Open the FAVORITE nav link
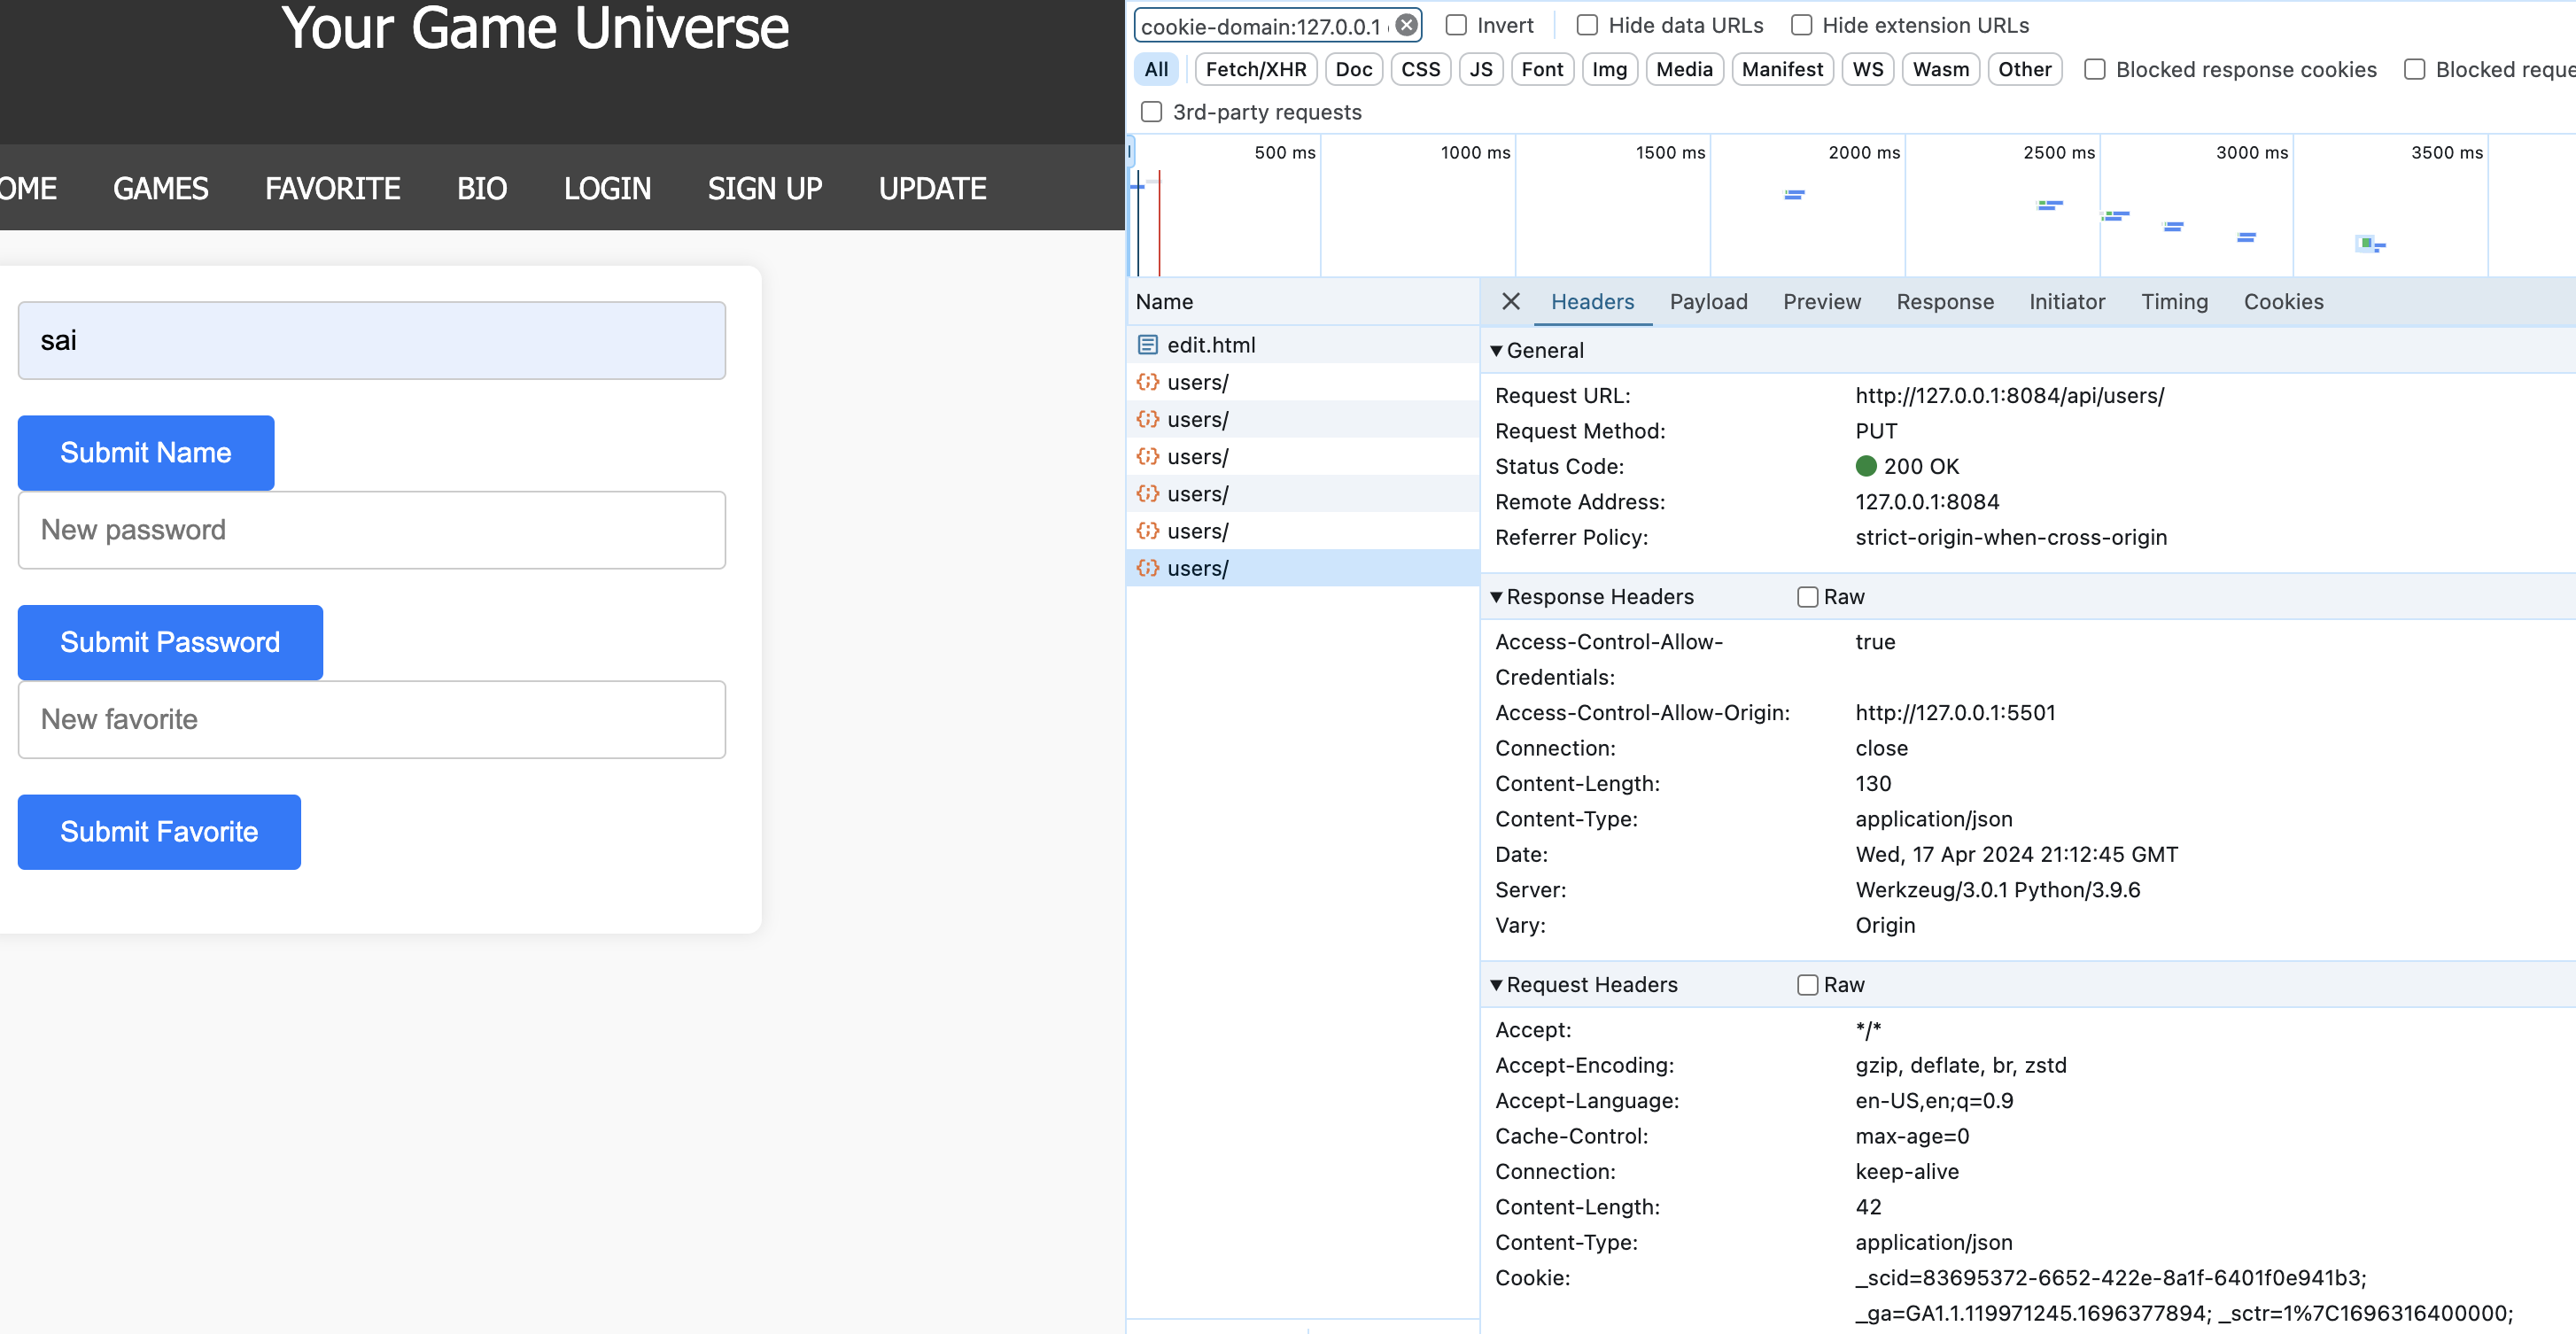The image size is (2576, 1334). pyautogui.click(x=333, y=188)
